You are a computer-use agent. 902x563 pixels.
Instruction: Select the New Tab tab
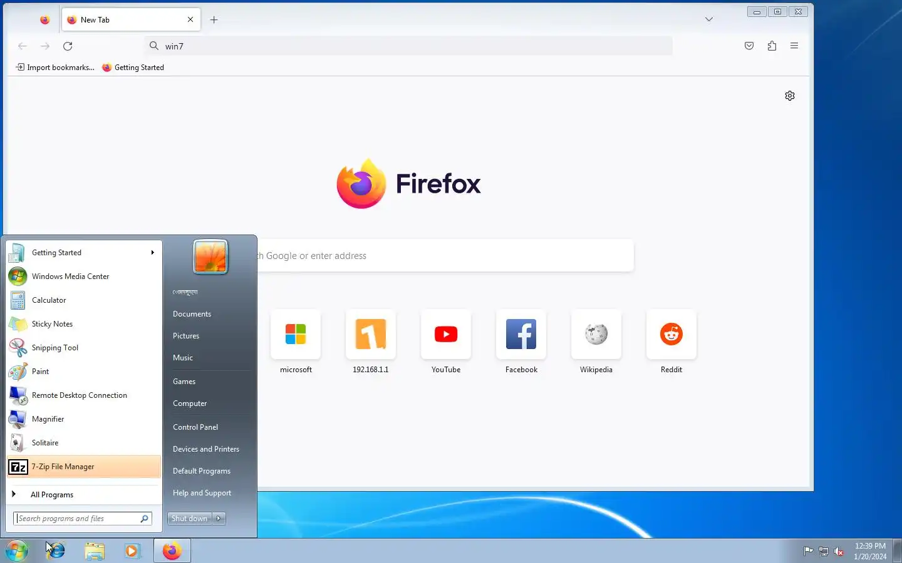click(x=132, y=19)
